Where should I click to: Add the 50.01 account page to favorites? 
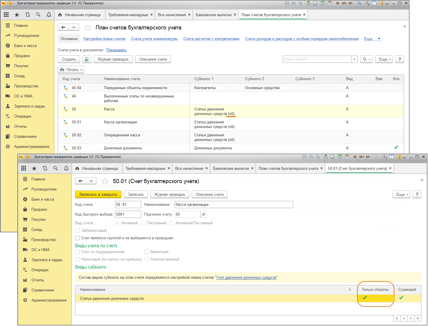(x=105, y=181)
